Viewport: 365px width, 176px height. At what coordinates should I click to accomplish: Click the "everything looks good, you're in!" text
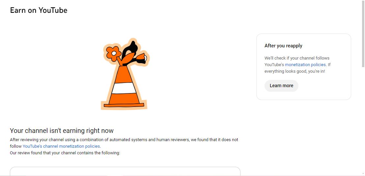pos(295,71)
